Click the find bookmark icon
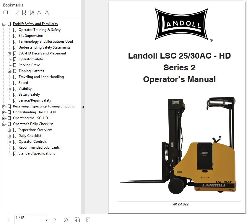This screenshot has width=247, height=224. (32, 12)
